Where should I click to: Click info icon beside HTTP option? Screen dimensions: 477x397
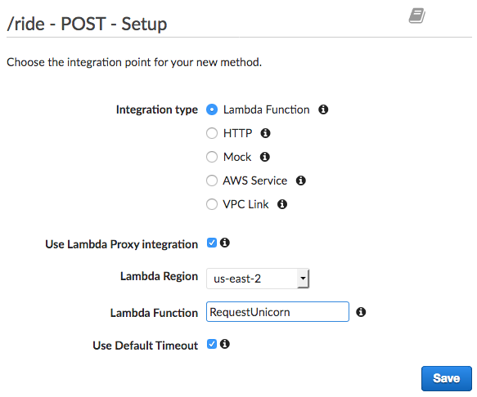click(x=265, y=133)
